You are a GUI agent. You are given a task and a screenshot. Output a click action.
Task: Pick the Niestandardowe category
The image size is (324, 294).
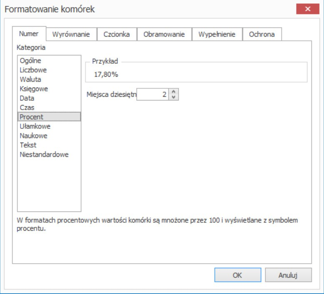click(44, 155)
